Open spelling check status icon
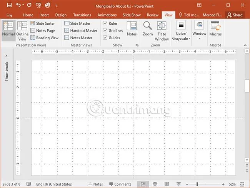This screenshot has width=250, height=188. [29, 184]
